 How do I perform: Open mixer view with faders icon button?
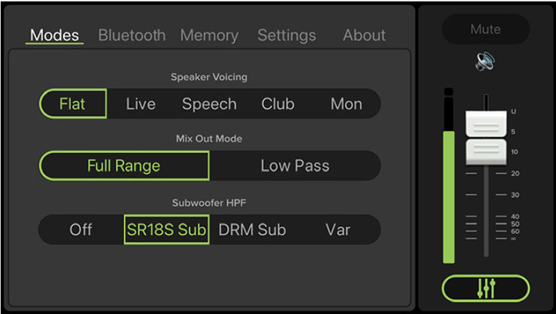pos(486,288)
